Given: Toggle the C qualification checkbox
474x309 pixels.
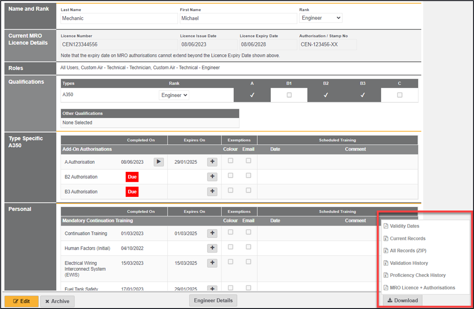Looking at the screenshot, I should (x=399, y=95).
